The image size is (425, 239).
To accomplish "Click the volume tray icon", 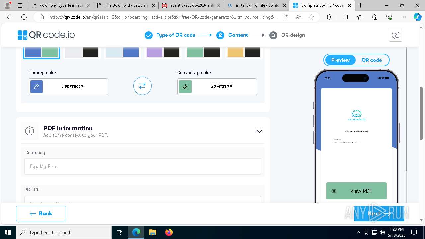I will tap(382, 232).
